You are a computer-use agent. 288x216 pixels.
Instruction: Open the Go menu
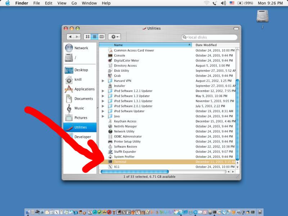pyautogui.click(x=74, y=3)
